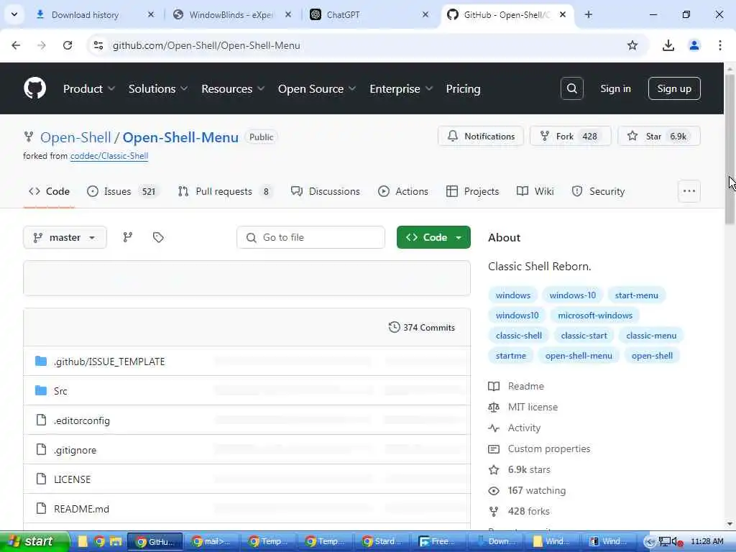Screen dimensions: 736x552
Task: Open the Src folder
Action: coord(60,391)
